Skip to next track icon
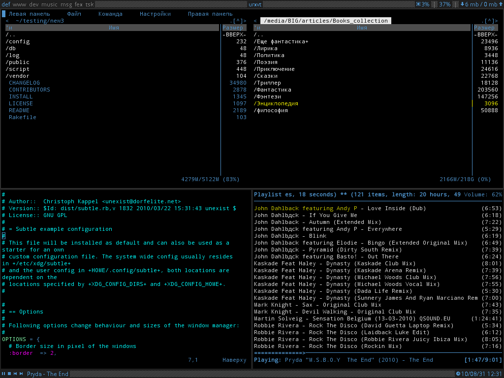504x378 pixels. click(x=21, y=374)
